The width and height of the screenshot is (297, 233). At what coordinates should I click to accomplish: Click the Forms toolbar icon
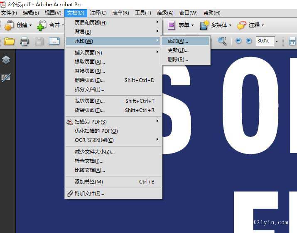(171, 25)
